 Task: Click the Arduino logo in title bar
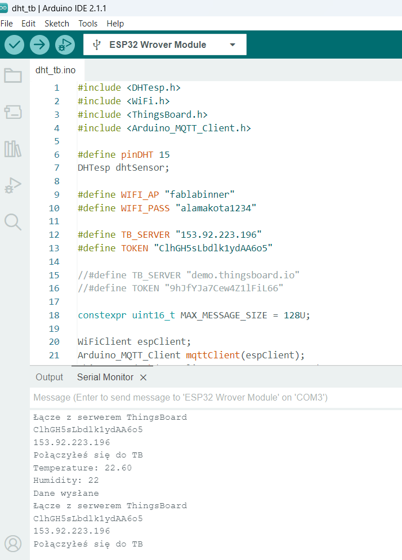[3, 7]
